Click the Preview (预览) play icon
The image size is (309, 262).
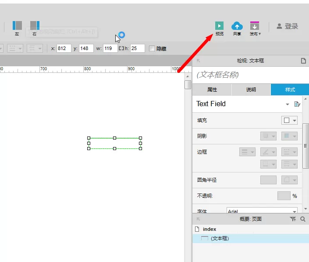click(x=219, y=26)
